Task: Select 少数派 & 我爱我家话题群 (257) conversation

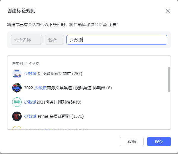Action: tap(53, 74)
